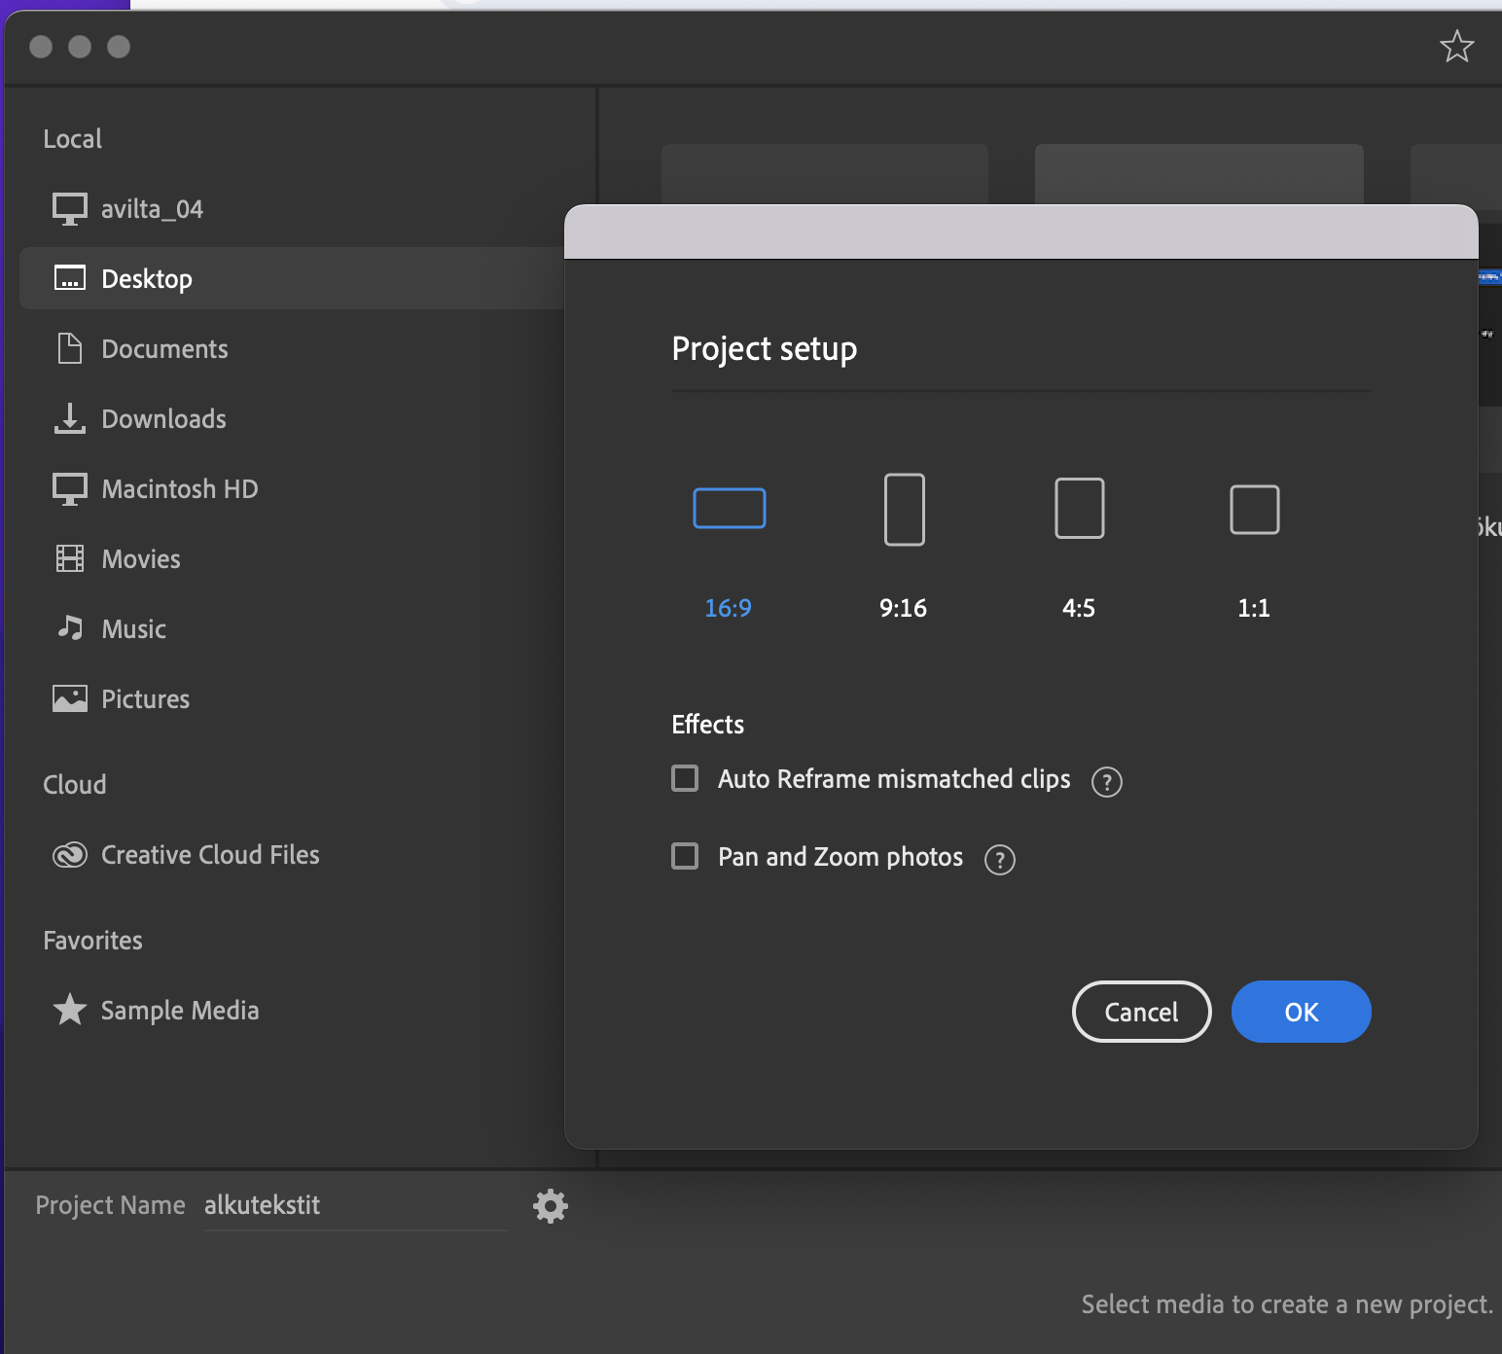
Task: Enable Pan and Zoom photos checkbox
Action: (x=685, y=857)
